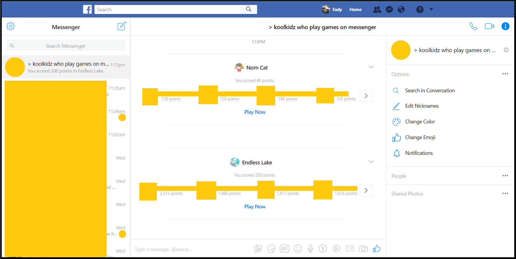Open the emoji picker
The image size is (516, 259).
coord(298,249)
